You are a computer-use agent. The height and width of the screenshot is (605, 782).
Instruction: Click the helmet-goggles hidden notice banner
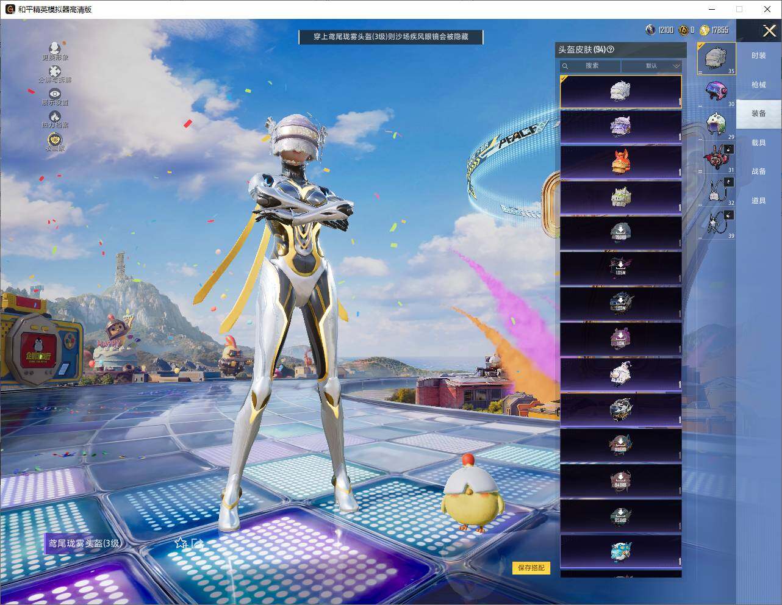coord(391,37)
